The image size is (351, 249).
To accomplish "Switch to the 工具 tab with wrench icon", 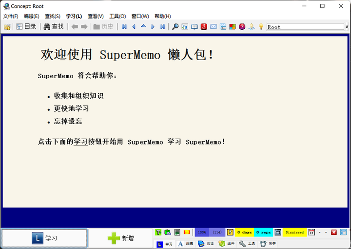I will click(247, 244).
